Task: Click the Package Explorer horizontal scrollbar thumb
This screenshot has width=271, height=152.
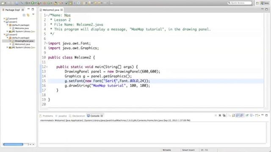Action: pos(13,144)
